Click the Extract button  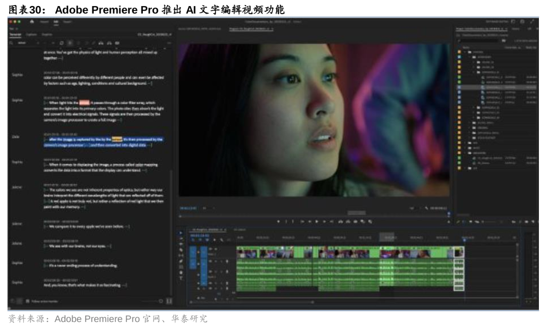click(348, 221)
